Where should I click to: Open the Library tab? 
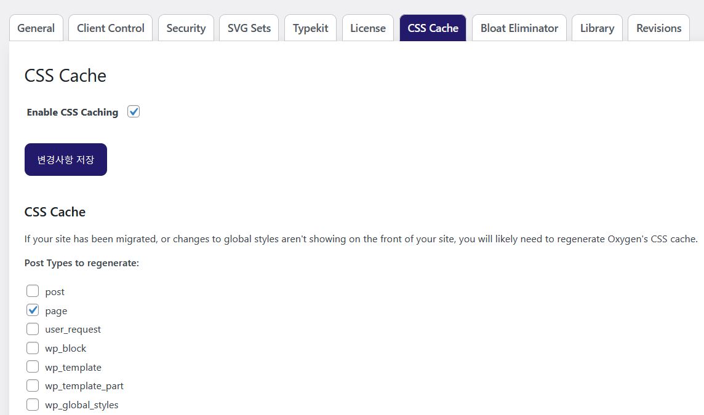[x=597, y=28]
